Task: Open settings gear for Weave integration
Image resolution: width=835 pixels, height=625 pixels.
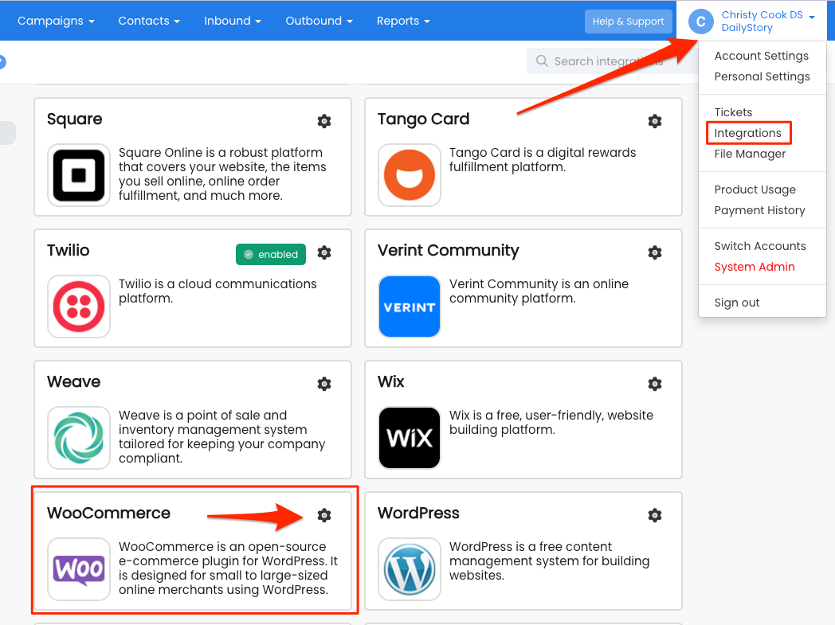Action: pyautogui.click(x=323, y=384)
